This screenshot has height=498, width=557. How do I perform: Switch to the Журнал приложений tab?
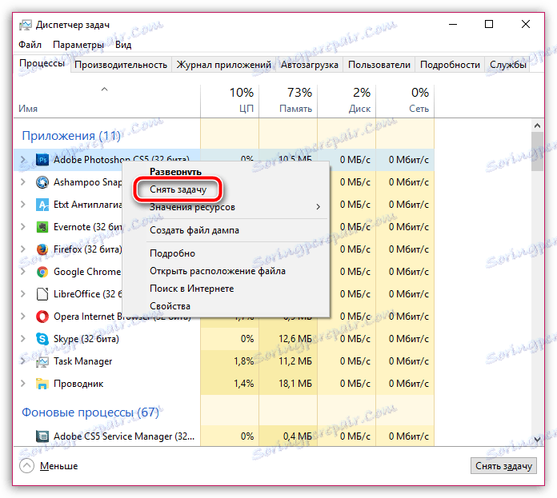[224, 65]
